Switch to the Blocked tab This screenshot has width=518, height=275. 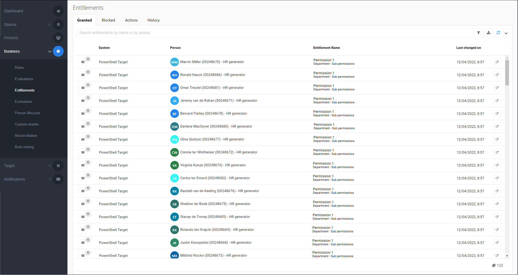[108, 20]
